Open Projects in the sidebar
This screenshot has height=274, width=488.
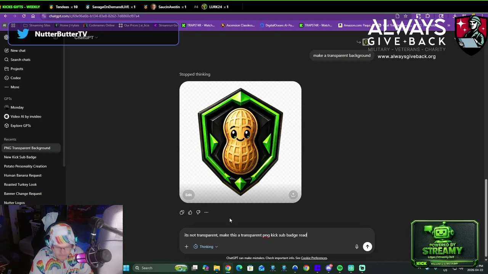coord(30,69)
